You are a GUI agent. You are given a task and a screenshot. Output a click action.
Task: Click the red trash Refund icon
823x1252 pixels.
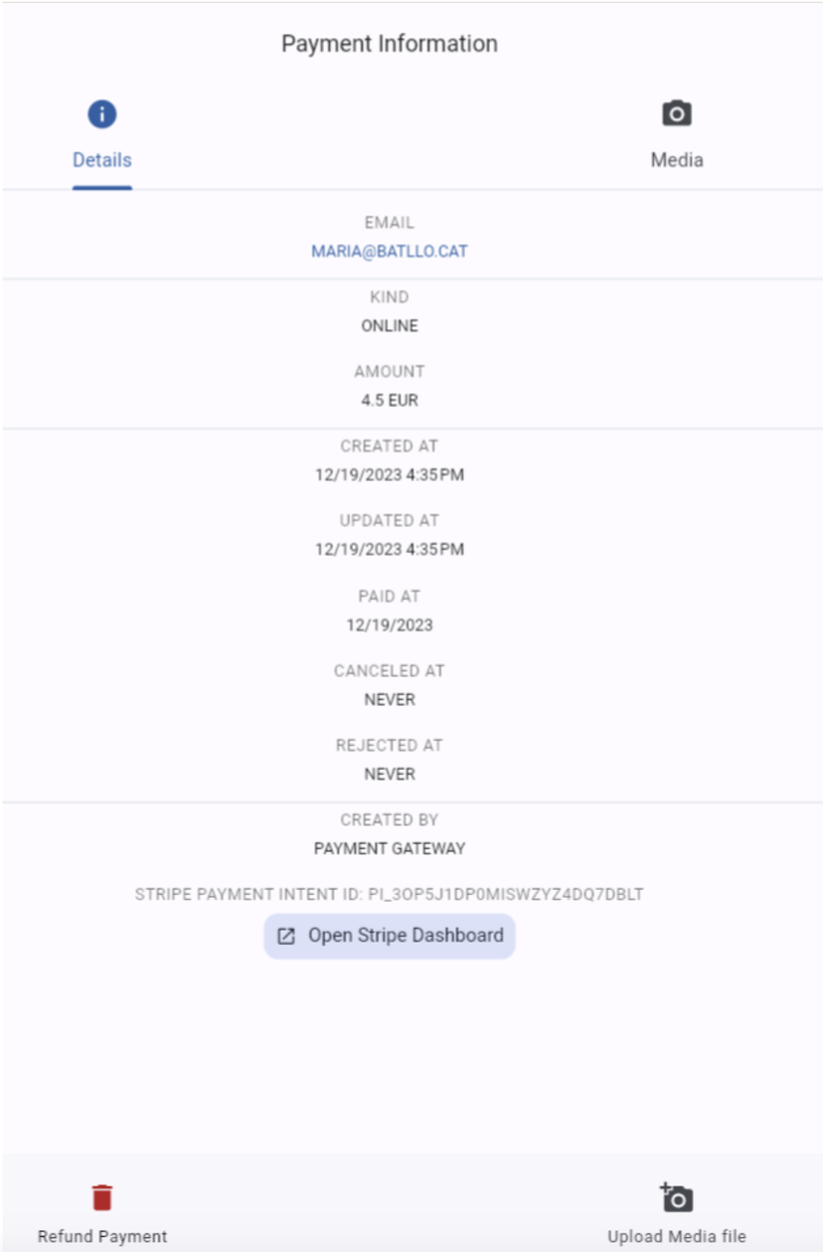102,1197
